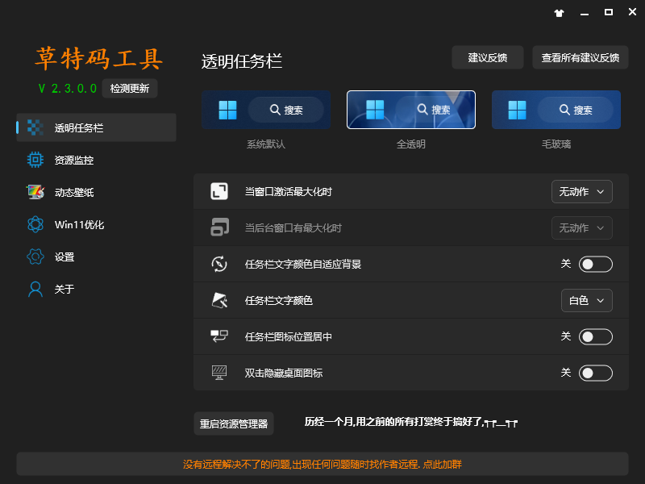
Task: Click the 透明任务栏 page heading
Action: point(241,62)
